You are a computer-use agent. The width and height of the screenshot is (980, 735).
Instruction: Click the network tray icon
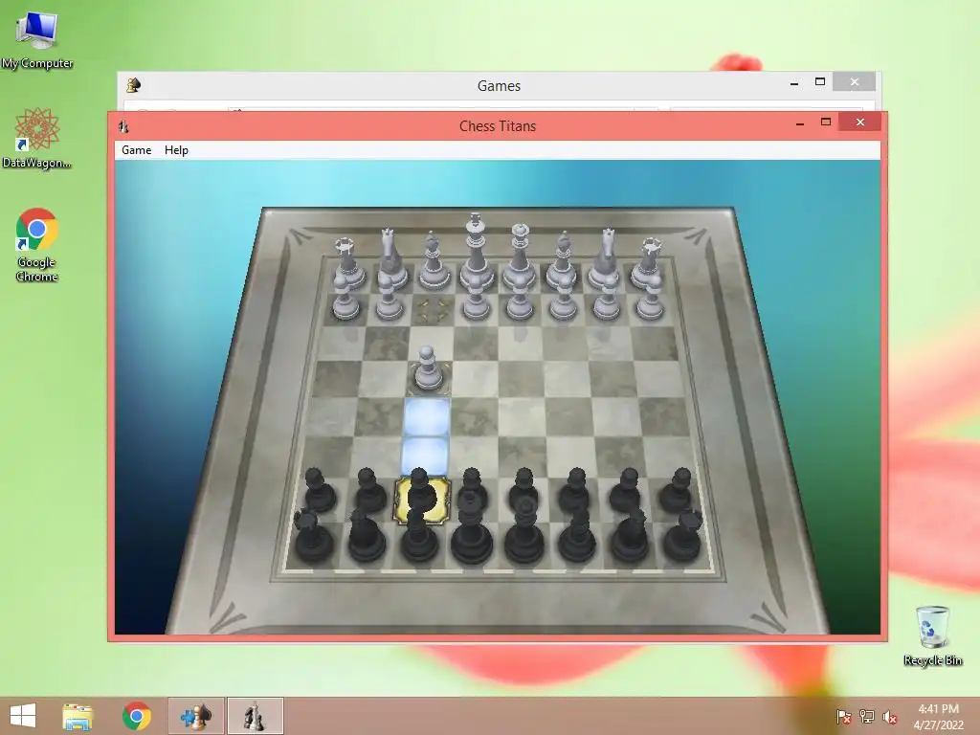(x=867, y=717)
